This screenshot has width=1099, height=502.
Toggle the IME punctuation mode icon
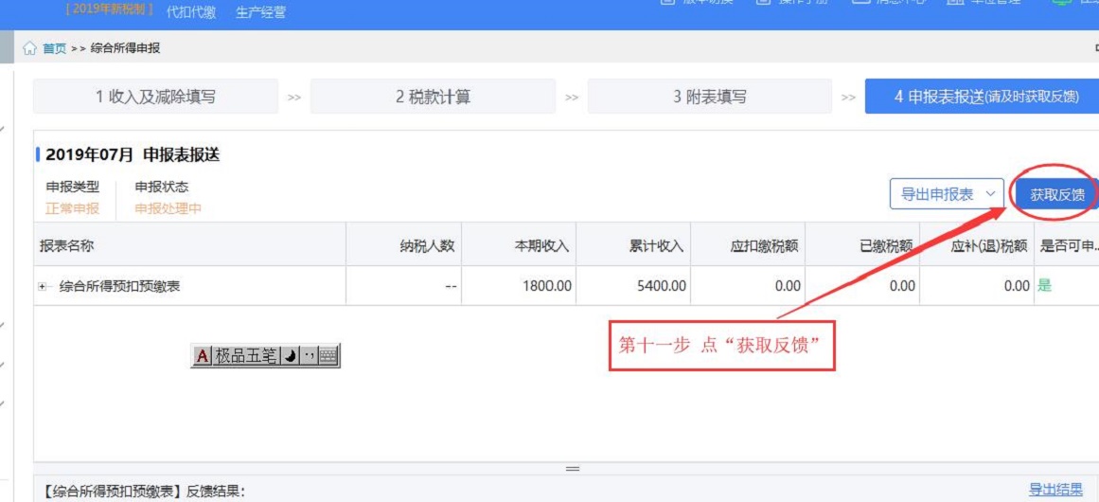coord(308,356)
